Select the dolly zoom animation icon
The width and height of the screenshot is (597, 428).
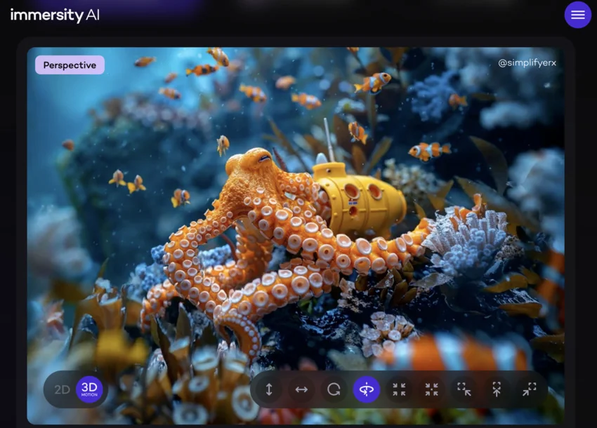click(x=464, y=389)
